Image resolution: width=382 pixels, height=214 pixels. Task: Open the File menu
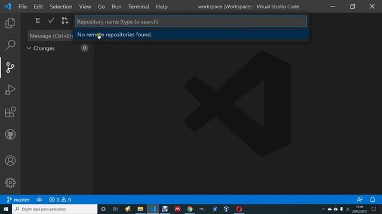[23, 7]
